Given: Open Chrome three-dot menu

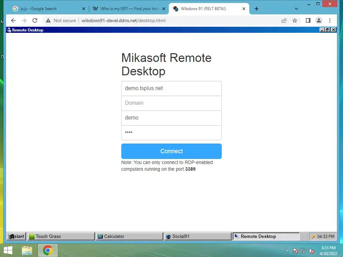Looking at the screenshot, I should [330, 20].
